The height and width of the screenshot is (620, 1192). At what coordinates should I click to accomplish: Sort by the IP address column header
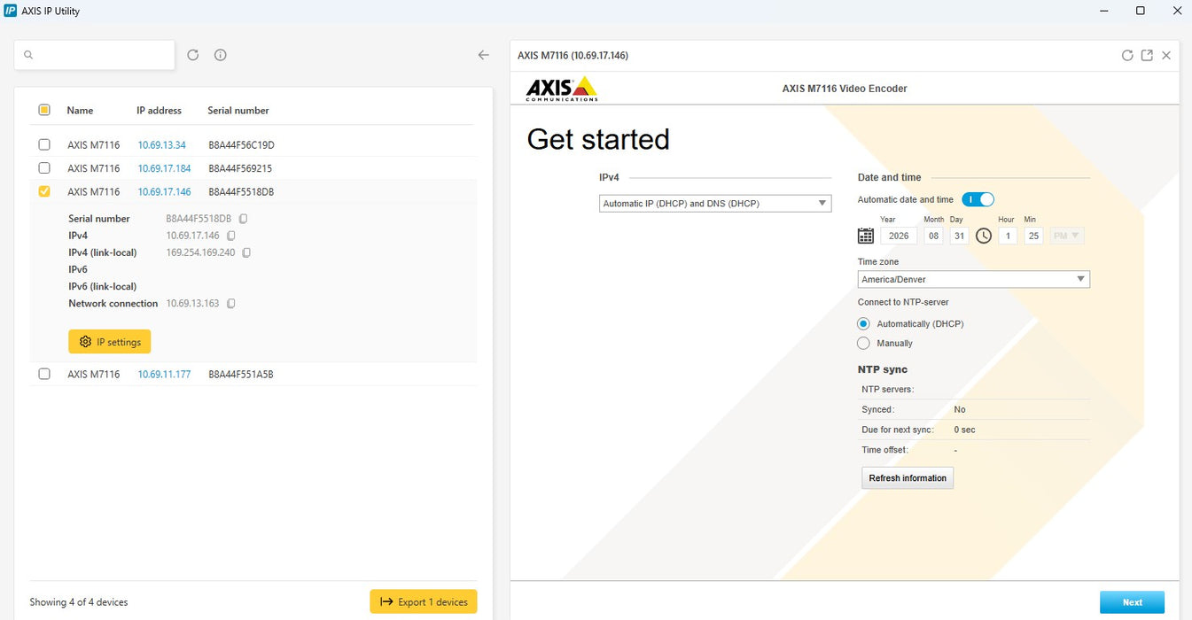[x=159, y=111]
